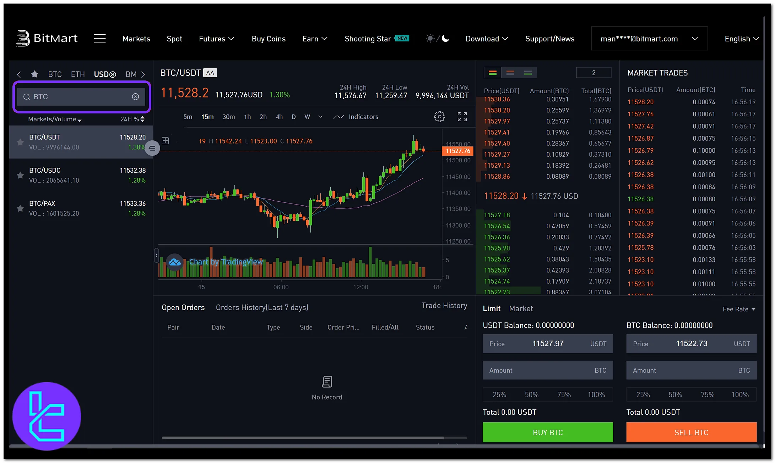Click the BTC market search field
Screen dimensions: 775x463
click(x=81, y=97)
